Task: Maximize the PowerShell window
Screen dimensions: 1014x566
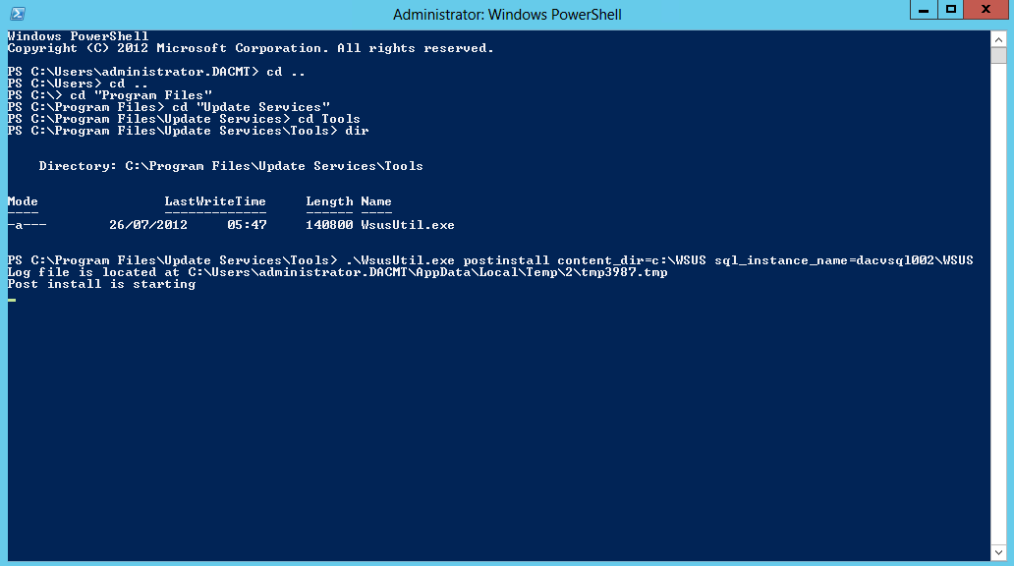Action: 951,10
